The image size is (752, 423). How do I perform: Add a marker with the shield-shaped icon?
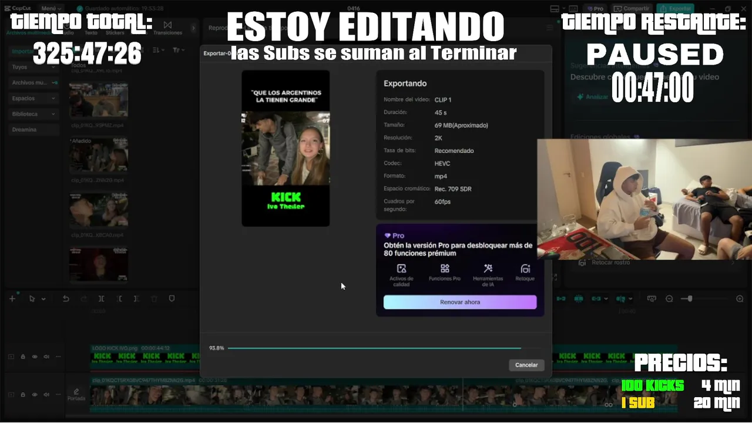(x=172, y=298)
